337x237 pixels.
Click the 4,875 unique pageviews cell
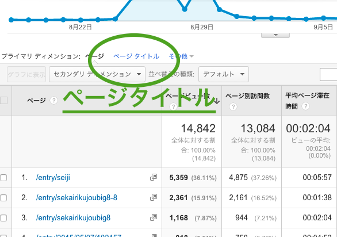pos(238,178)
